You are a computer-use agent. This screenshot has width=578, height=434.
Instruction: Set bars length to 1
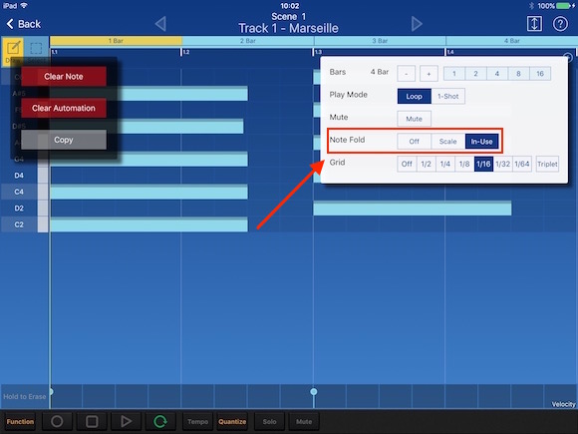click(x=454, y=74)
